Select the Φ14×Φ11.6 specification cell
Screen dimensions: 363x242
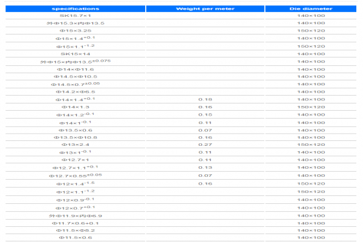(x=76, y=69)
